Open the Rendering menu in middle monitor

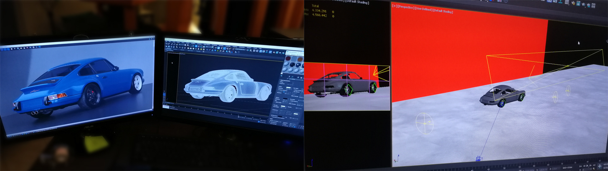pyautogui.click(x=214, y=45)
